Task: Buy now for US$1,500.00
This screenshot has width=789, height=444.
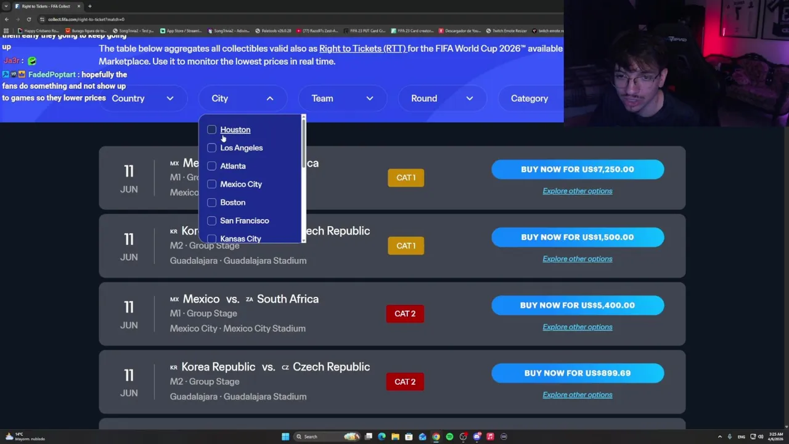Action: (x=578, y=237)
